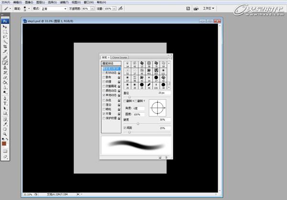Select the Type tool
The image size is (287, 200).
(x=5, y=104)
